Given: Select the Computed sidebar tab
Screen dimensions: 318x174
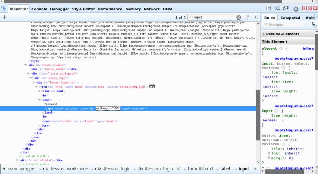Looking at the screenshot, I should point(290,18).
